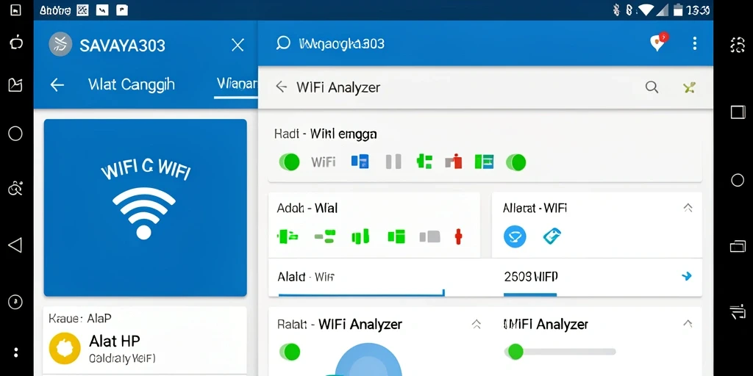Screen dimensions: 753x376
Task: Switch to the Wianar tab
Action: (237, 84)
